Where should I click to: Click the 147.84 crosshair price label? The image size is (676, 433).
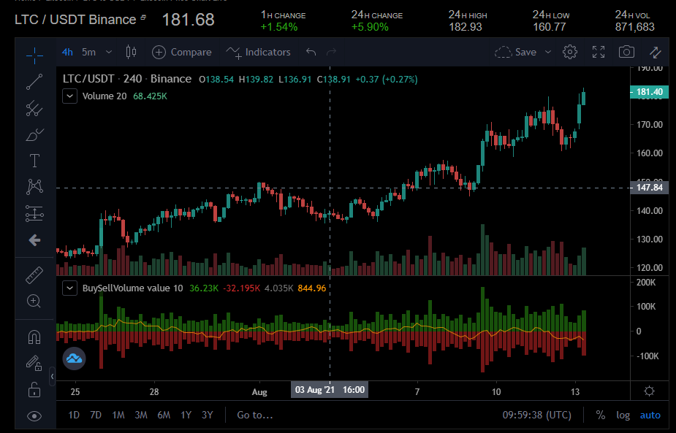(649, 188)
